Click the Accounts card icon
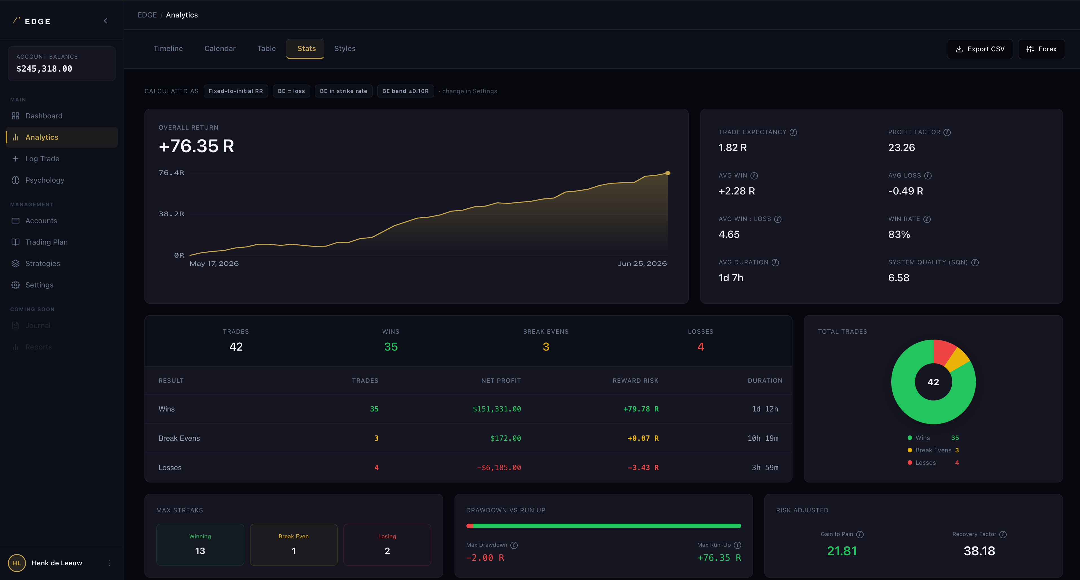1080x580 pixels. pos(16,221)
